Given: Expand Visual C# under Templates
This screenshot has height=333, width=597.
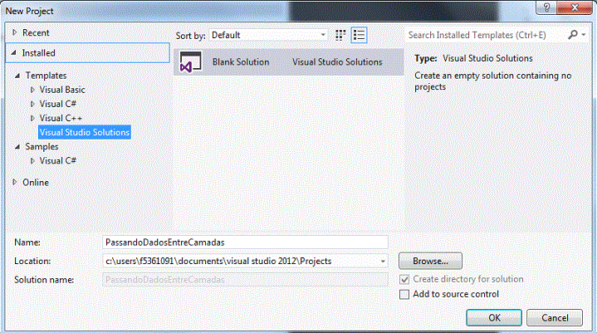Looking at the screenshot, I should 32,104.
